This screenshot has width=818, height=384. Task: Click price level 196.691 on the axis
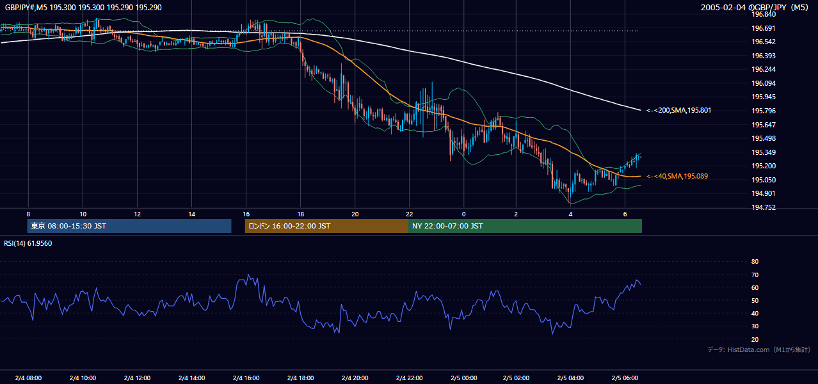tap(764, 28)
